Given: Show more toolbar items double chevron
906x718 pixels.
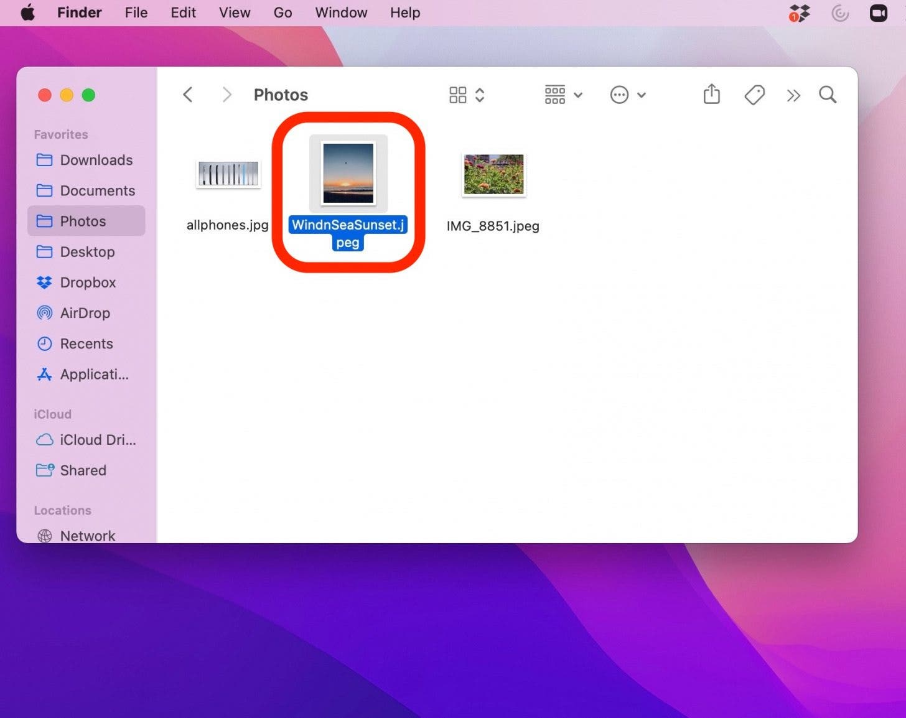Looking at the screenshot, I should pyautogui.click(x=793, y=95).
